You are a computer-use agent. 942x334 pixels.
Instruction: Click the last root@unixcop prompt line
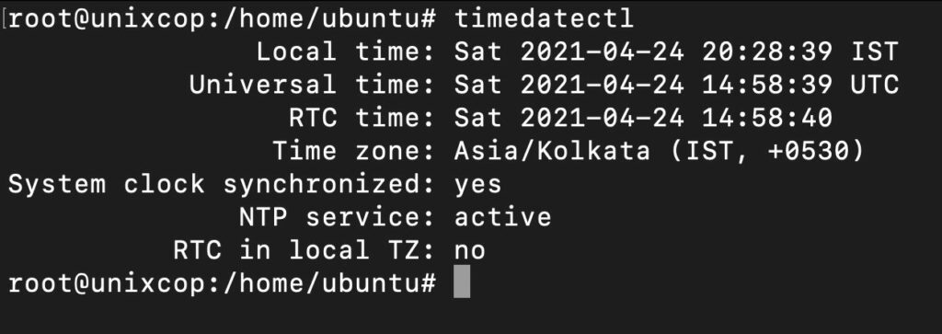pos(222,283)
